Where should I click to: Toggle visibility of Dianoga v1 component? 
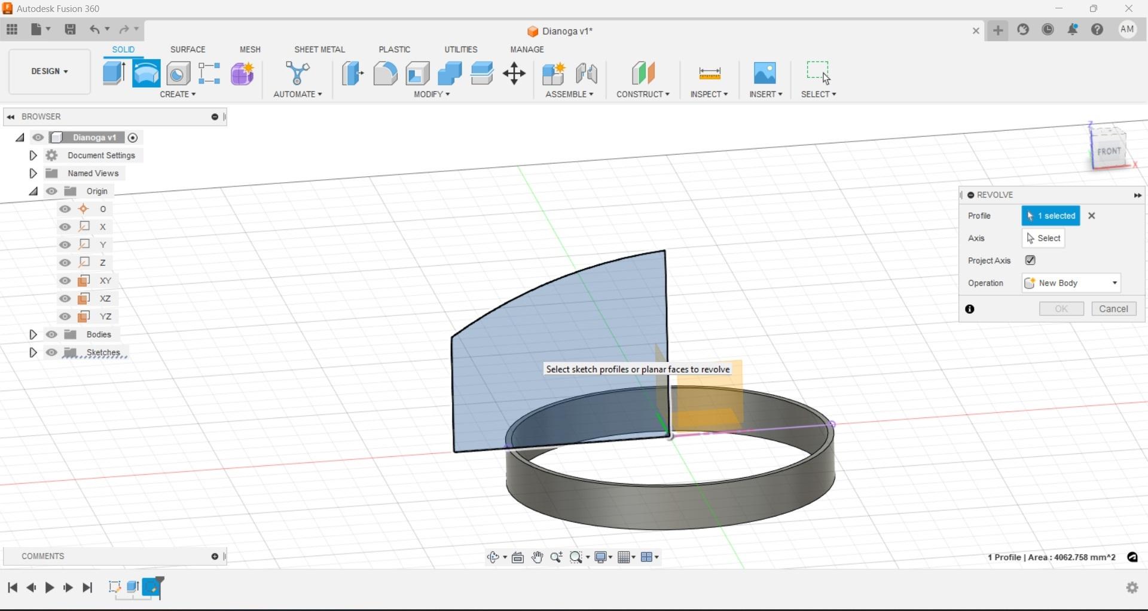38,137
